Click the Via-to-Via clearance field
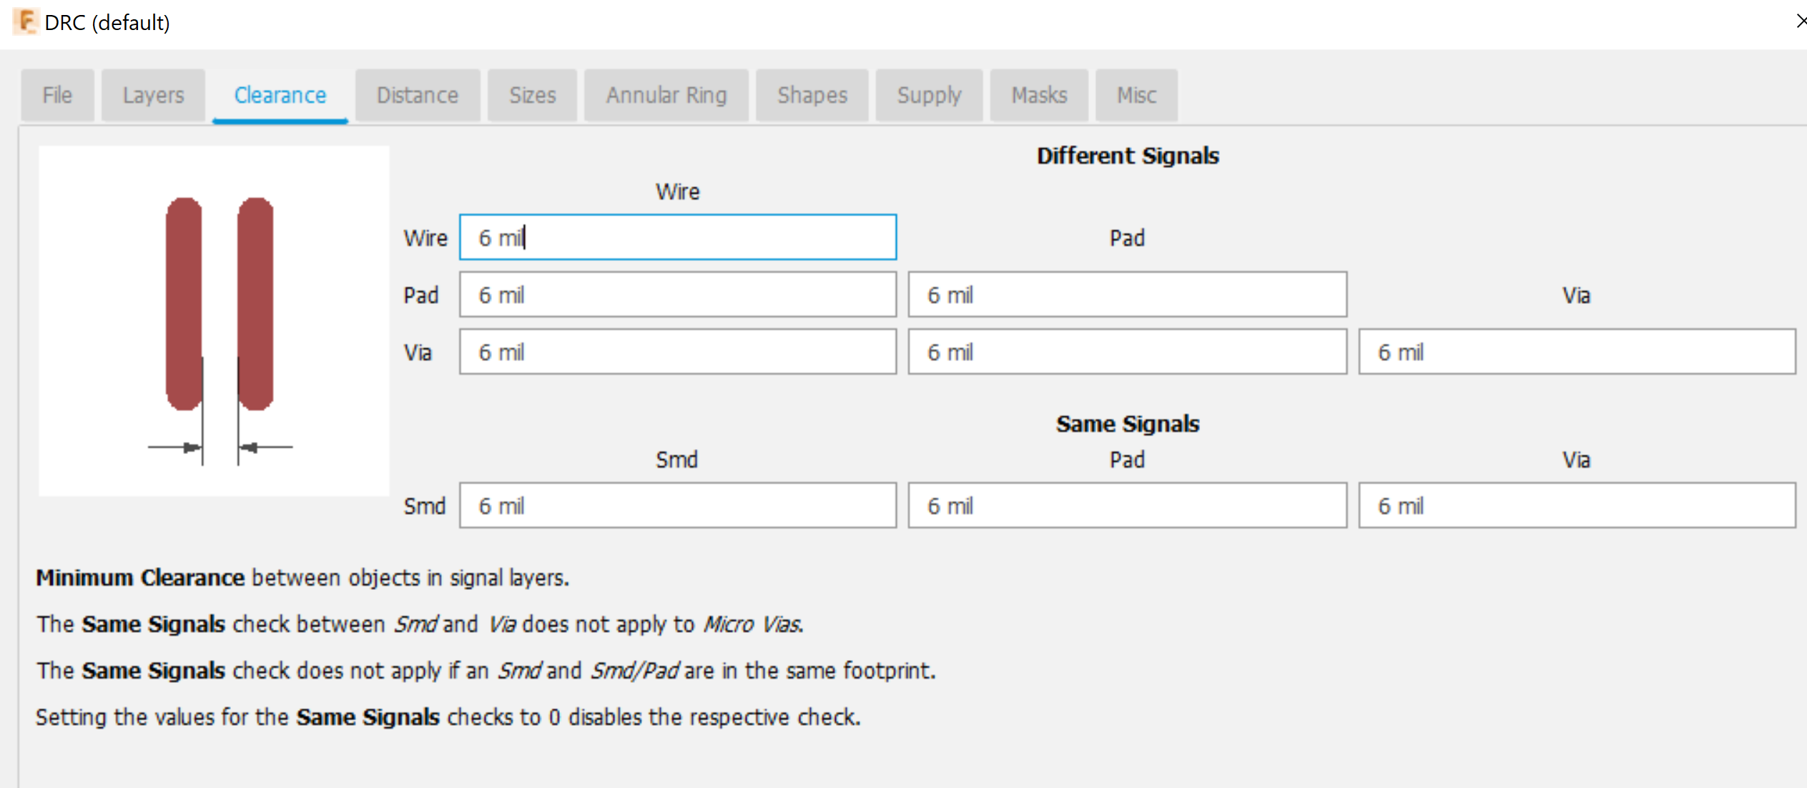 tap(1576, 352)
